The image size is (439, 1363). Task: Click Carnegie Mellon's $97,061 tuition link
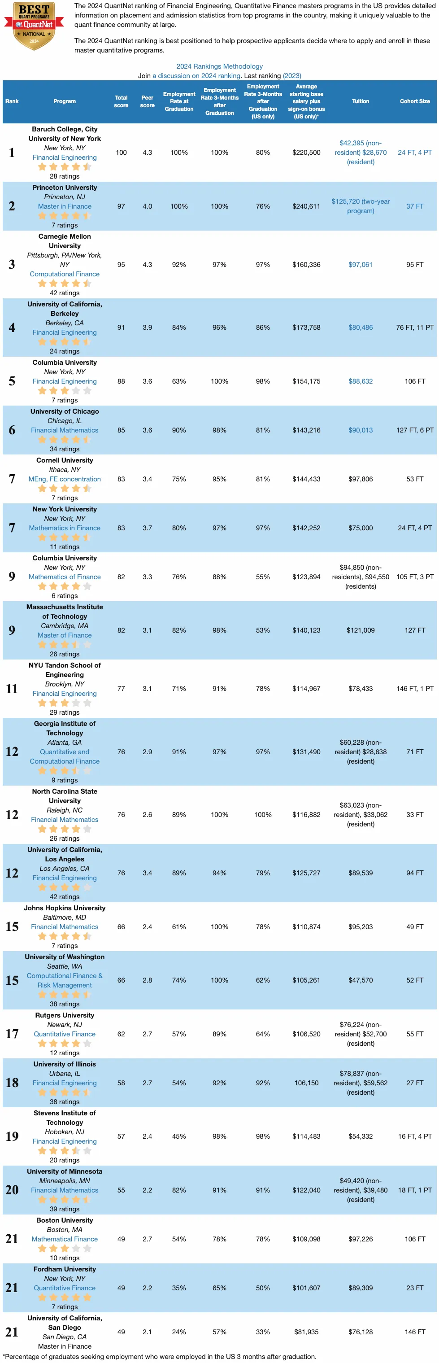point(360,265)
